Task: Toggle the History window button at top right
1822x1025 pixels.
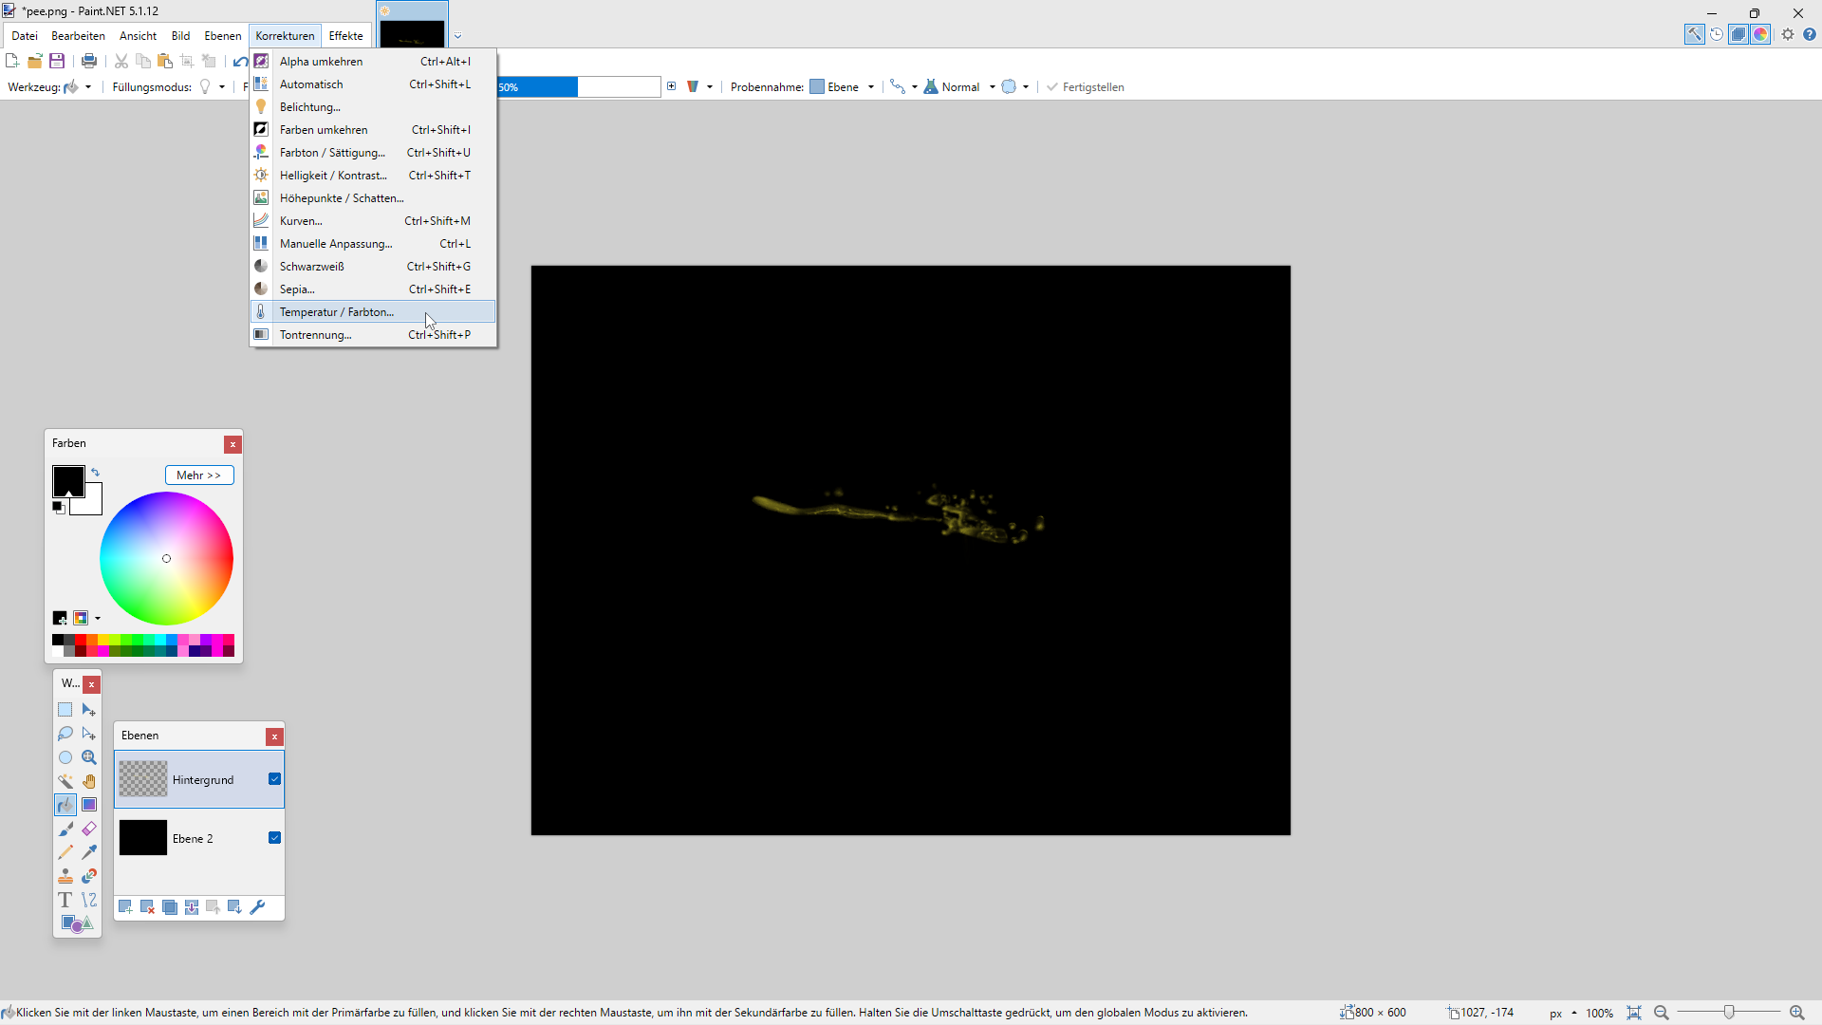Action: (x=1717, y=34)
